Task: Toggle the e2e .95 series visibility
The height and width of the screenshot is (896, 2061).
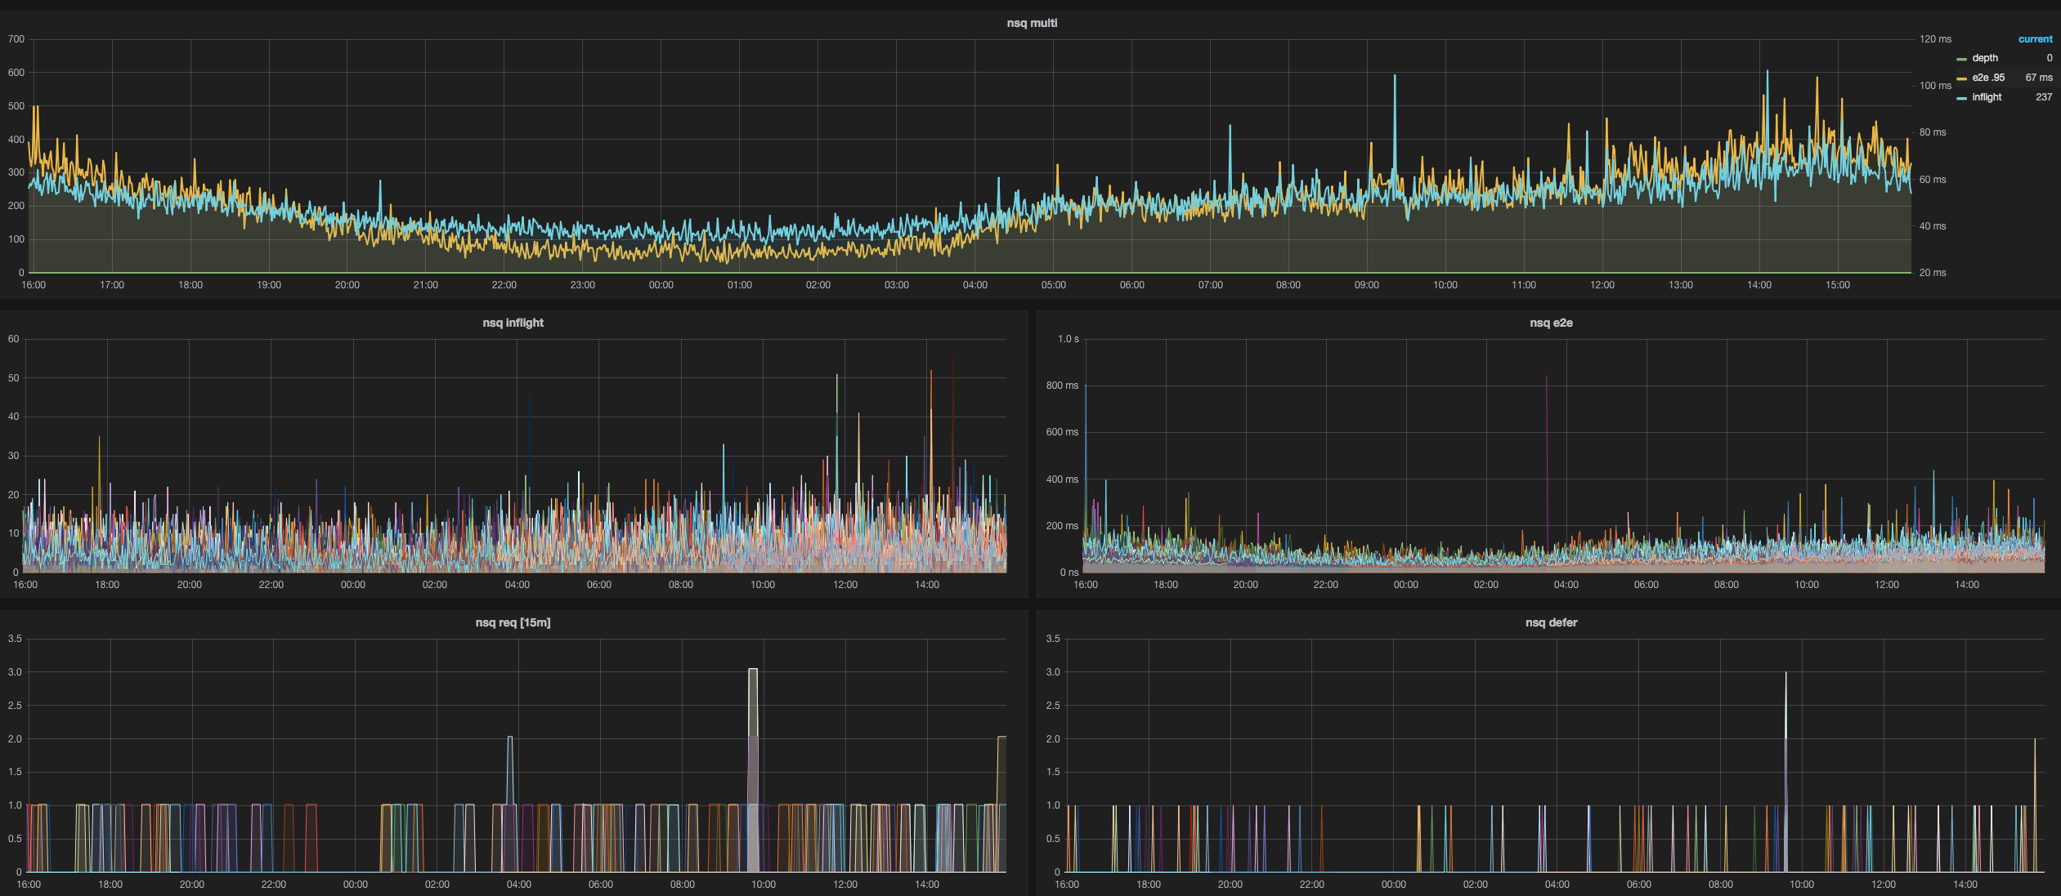Action: point(1987,78)
